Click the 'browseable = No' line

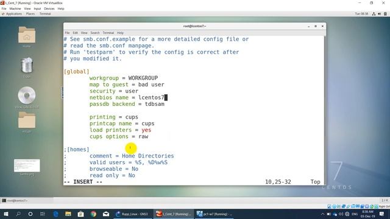pos(114,169)
